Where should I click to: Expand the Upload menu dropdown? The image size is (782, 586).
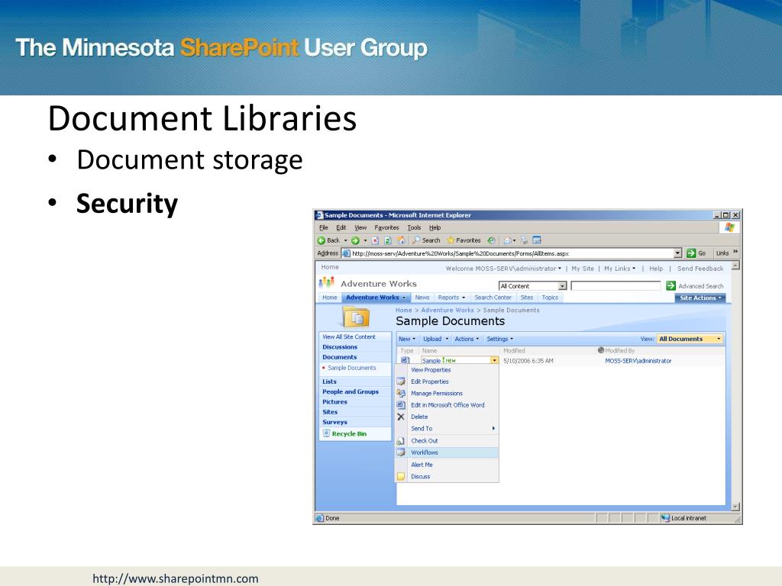point(447,339)
